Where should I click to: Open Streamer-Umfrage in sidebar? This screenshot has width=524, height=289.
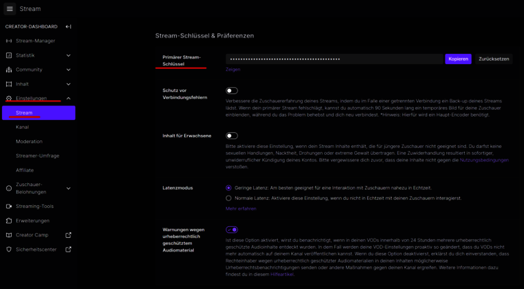coord(38,156)
